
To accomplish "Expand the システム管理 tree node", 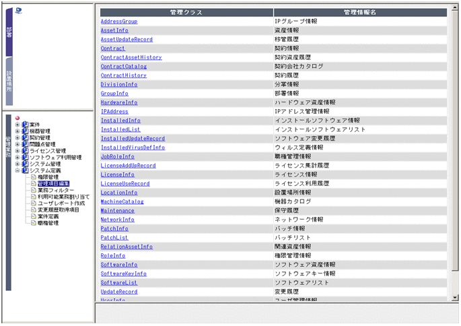I will pyautogui.click(x=17, y=164).
